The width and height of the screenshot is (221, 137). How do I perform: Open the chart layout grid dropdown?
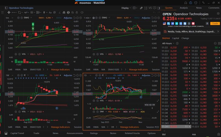pos(135,8)
